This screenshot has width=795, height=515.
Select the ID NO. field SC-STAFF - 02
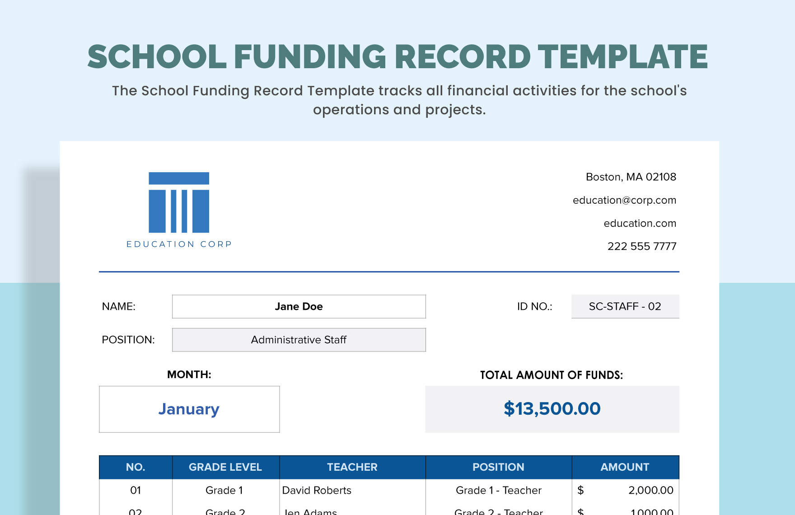pos(625,306)
